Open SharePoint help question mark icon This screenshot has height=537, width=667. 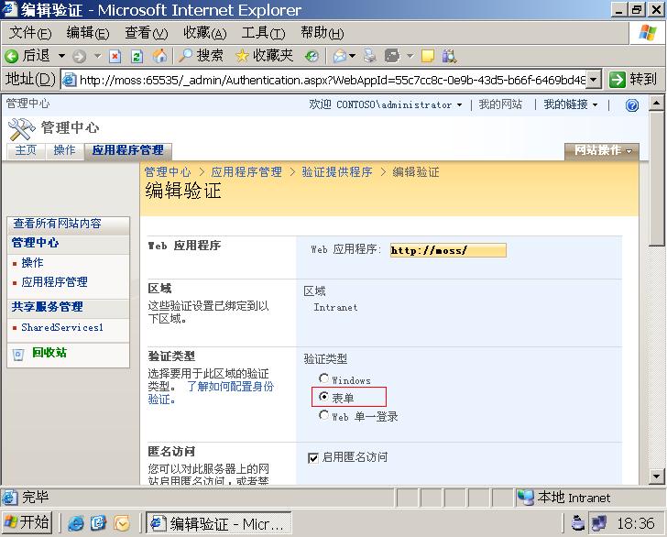point(631,105)
